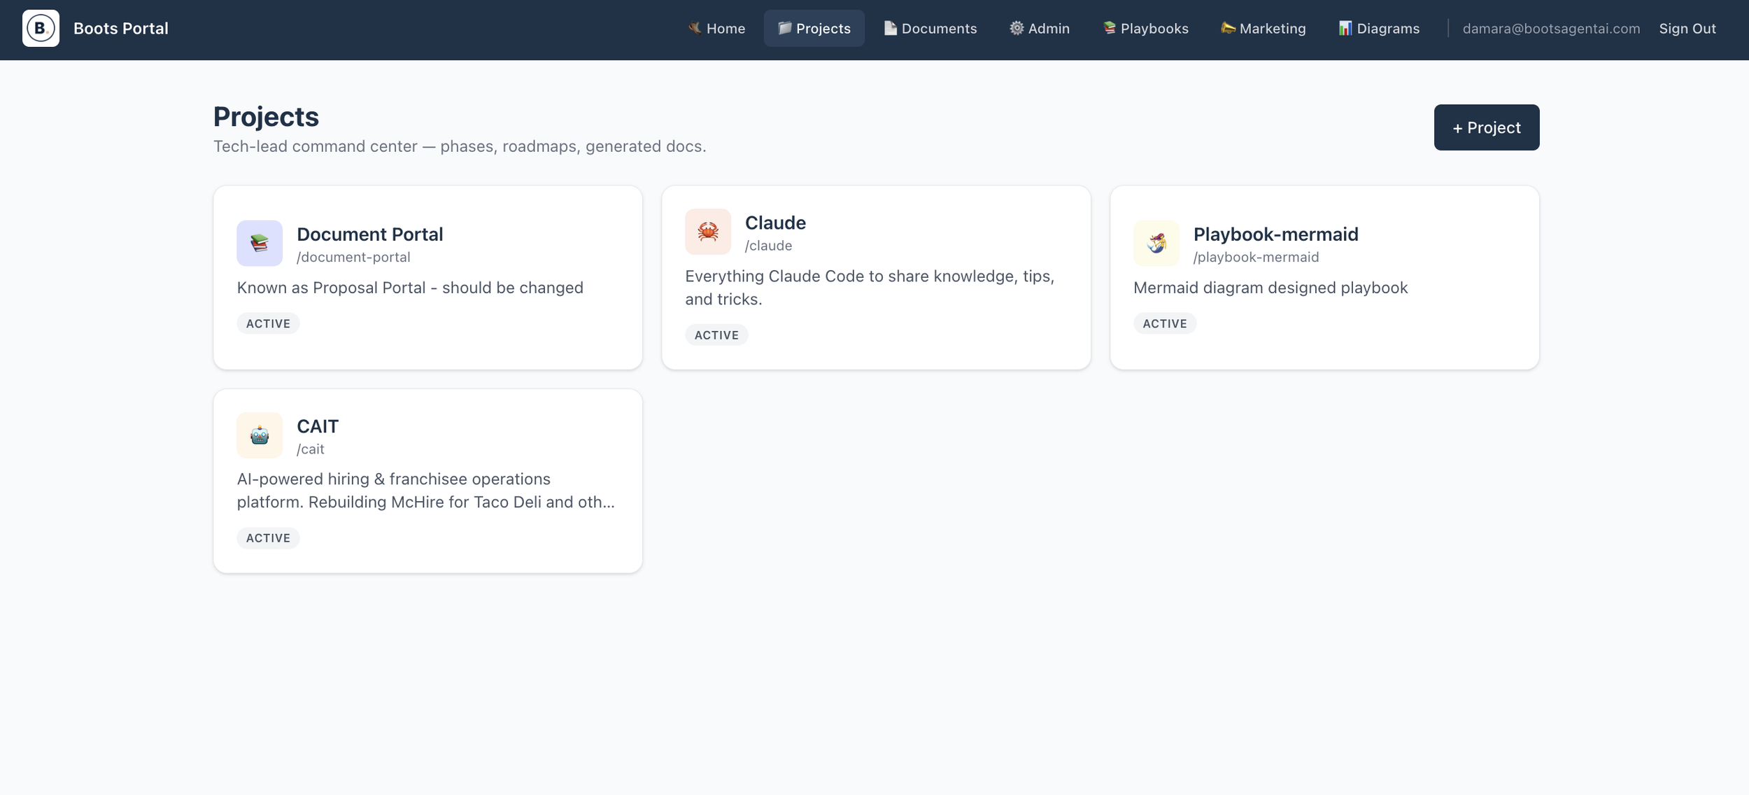Open the Document Portal project title
The width and height of the screenshot is (1749, 795).
(x=370, y=234)
